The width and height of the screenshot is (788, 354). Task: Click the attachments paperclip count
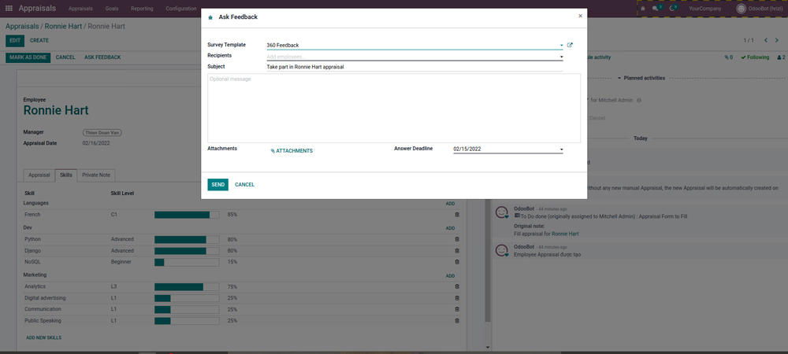click(728, 57)
